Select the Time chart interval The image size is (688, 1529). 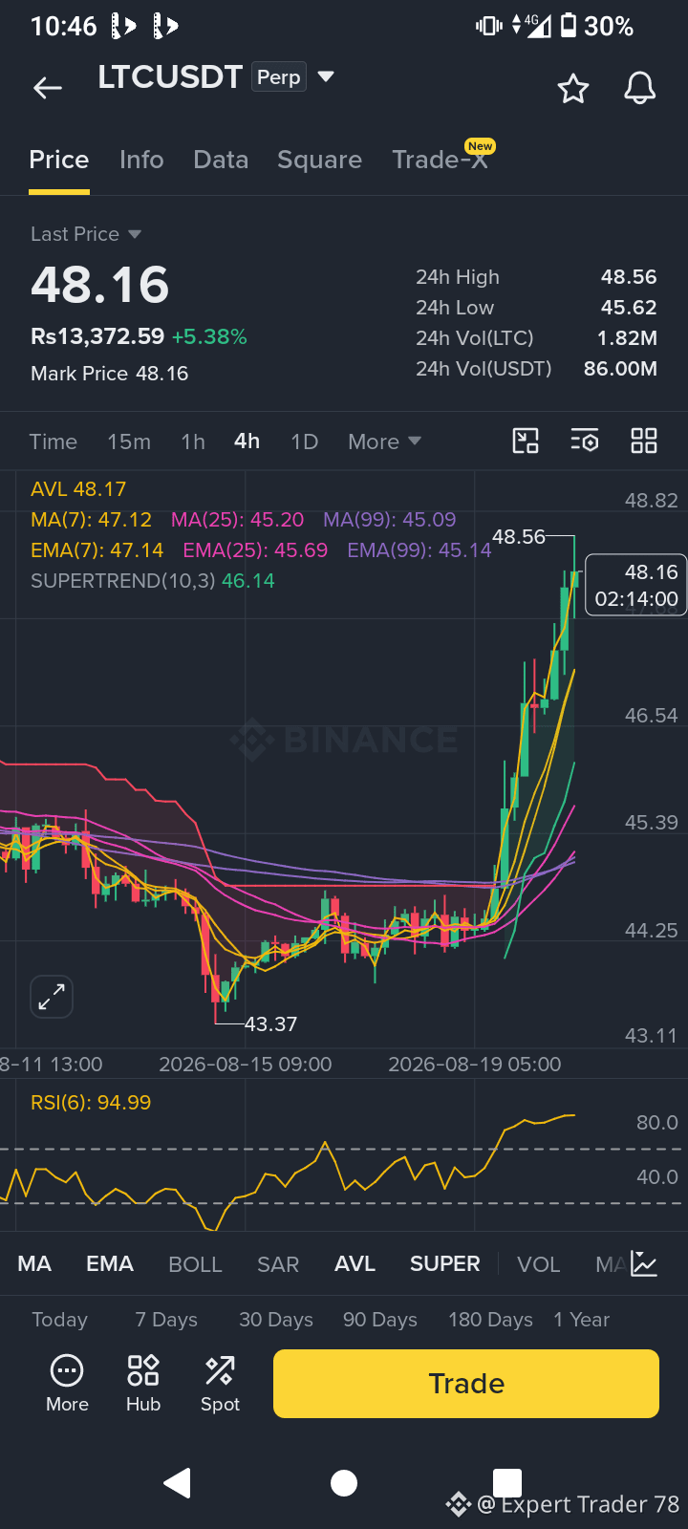pos(54,441)
